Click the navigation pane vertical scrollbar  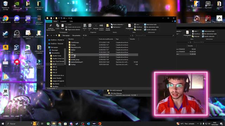click(x=65, y=57)
